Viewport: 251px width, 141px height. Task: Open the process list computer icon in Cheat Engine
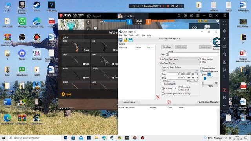click(120, 40)
